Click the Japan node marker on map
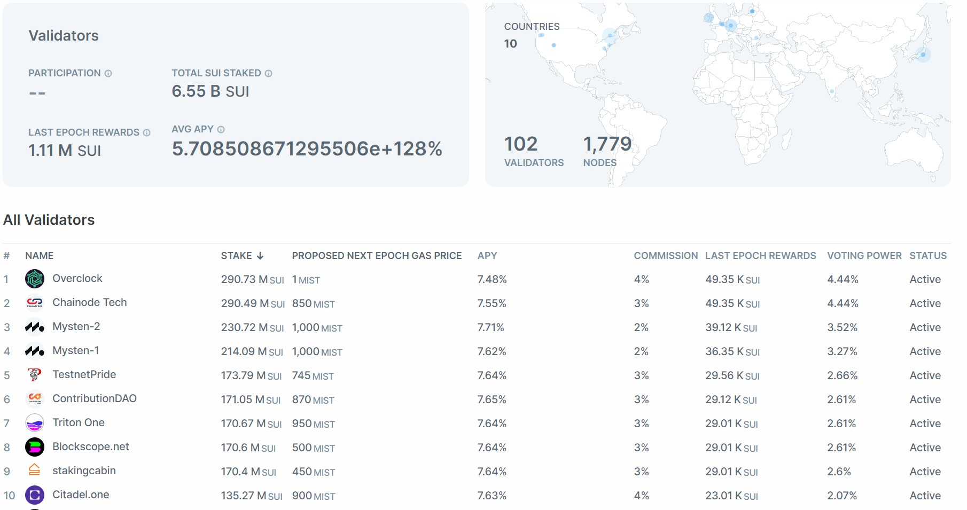 [x=923, y=54]
